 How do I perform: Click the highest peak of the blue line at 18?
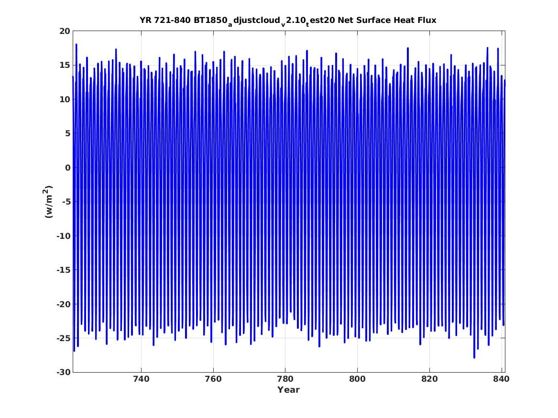pos(76,45)
